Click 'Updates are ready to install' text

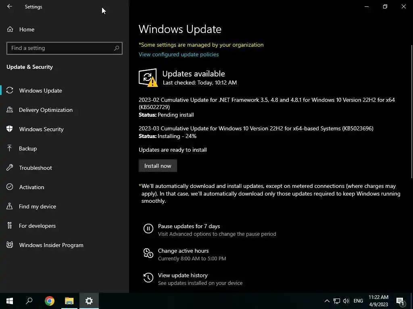173,150
